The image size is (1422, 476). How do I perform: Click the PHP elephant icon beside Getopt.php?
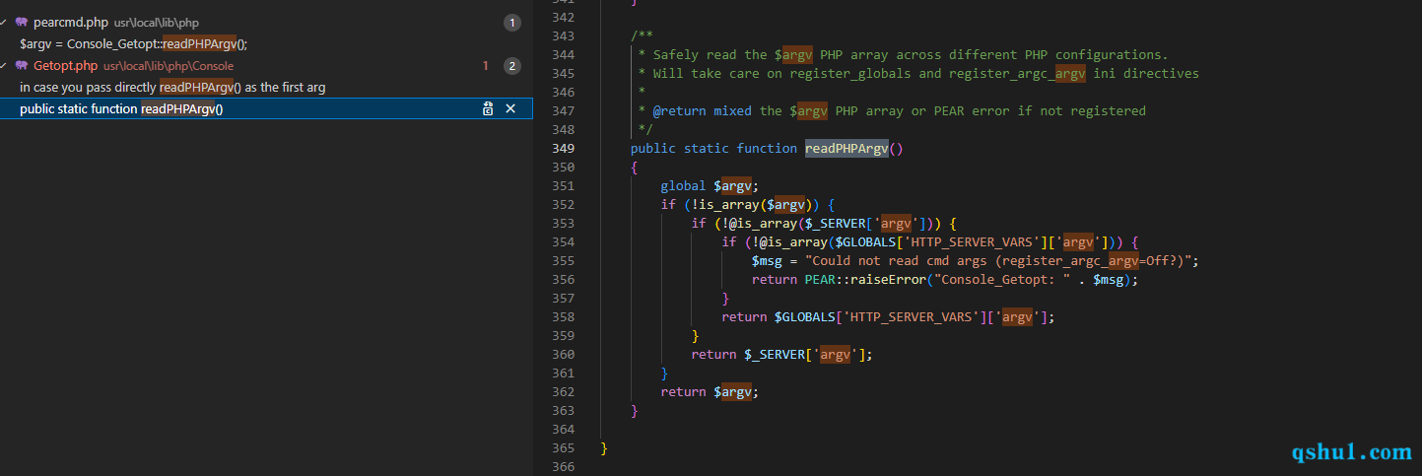[x=21, y=66]
